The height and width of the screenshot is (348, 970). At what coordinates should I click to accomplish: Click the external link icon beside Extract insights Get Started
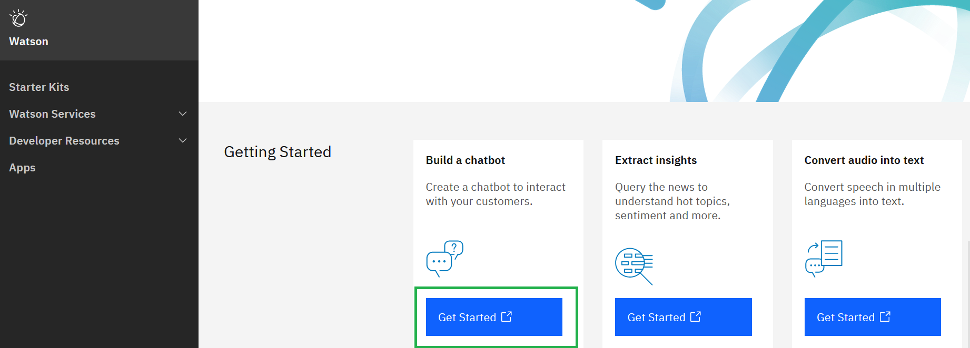(696, 316)
